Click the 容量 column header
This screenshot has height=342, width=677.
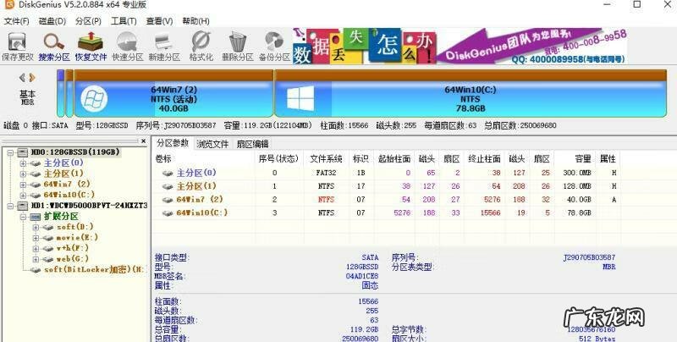[x=583, y=158]
